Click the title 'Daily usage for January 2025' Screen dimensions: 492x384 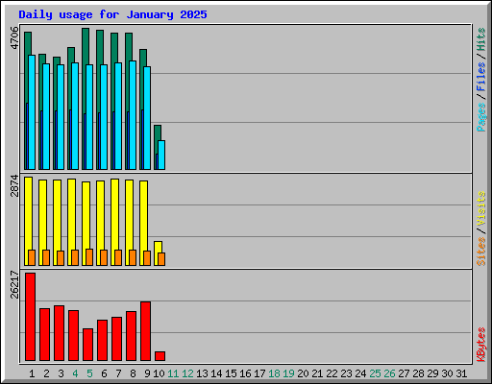(112, 14)
